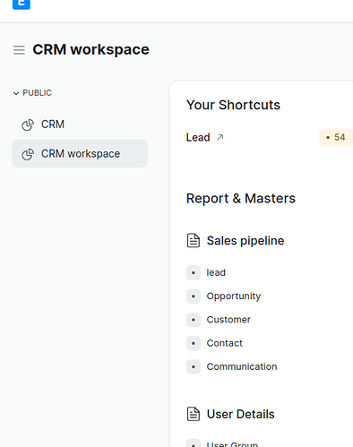The height and width of the screenshot is (447, 353).
Task: Open the CRM sidebar item
Action: (x=80, y=125)
